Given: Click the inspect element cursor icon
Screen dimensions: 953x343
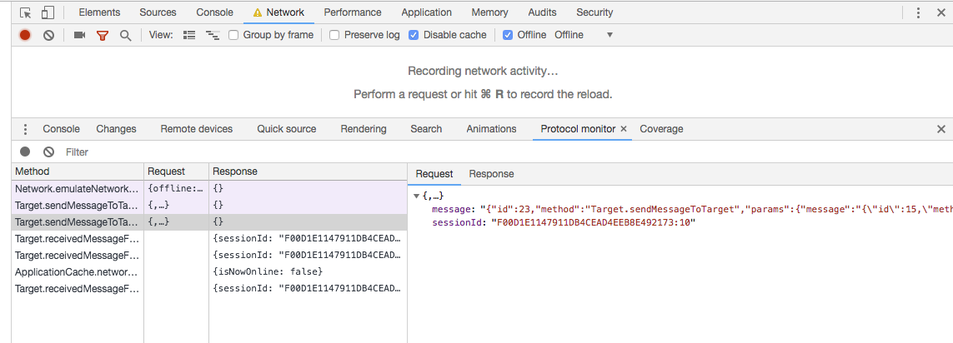Looking at the screenshot, I should tap(26, 12).
